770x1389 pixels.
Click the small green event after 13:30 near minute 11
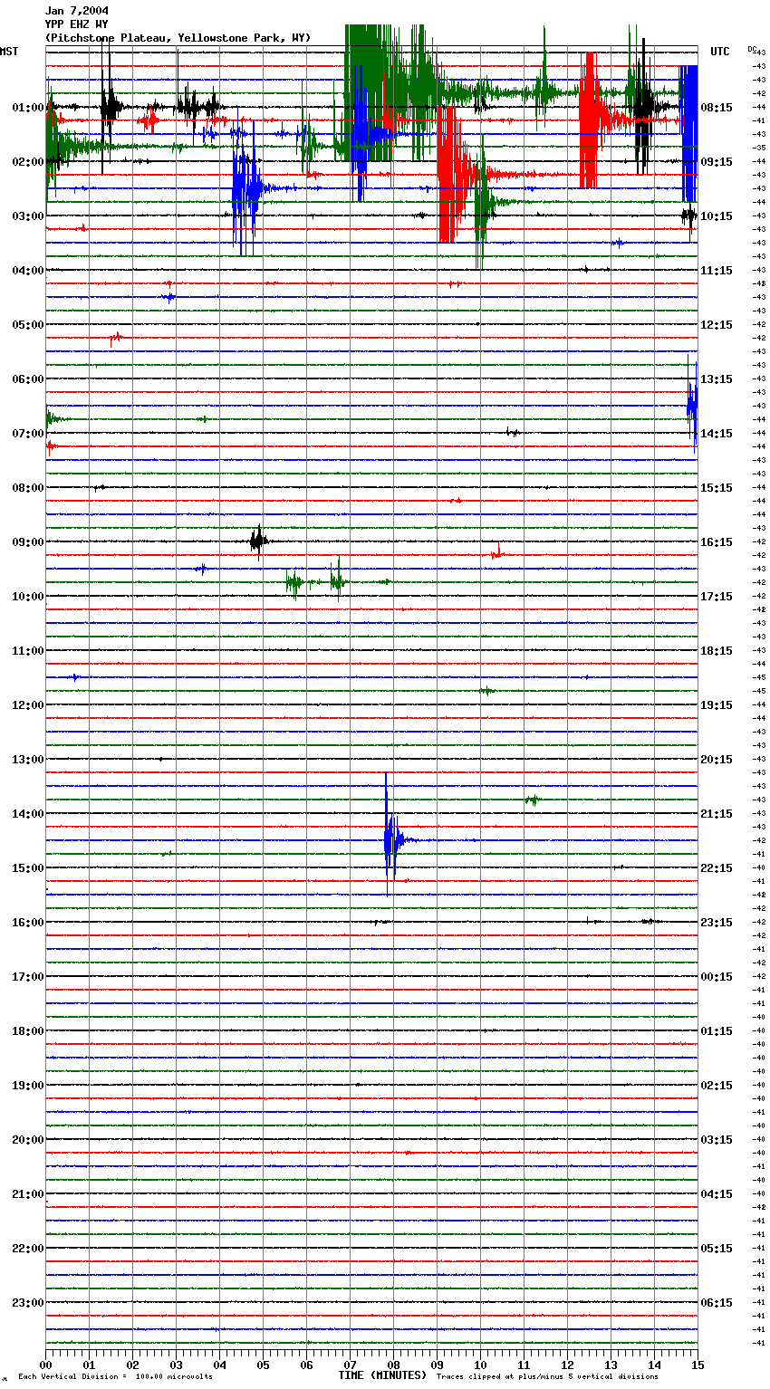pyautogui.click(x=533, y=800)
